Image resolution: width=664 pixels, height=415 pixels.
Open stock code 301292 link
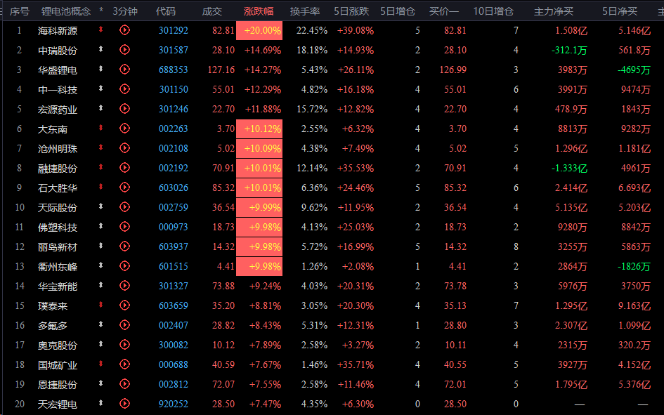[174, 30]
